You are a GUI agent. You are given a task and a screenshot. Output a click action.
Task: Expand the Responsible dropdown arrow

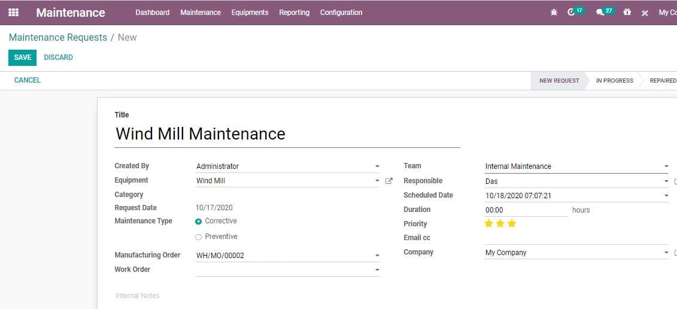click(x=666, y=181)
